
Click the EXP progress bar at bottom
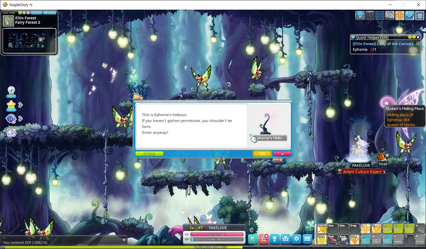pos(213,247)
